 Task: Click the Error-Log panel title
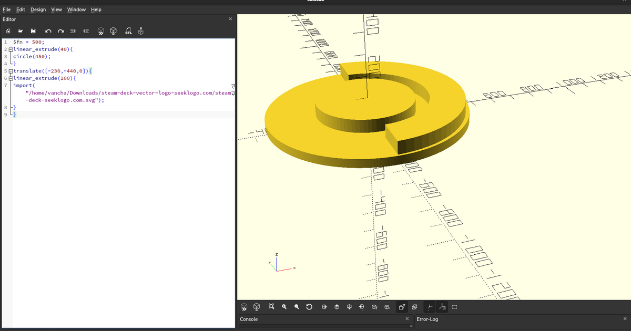427,319
